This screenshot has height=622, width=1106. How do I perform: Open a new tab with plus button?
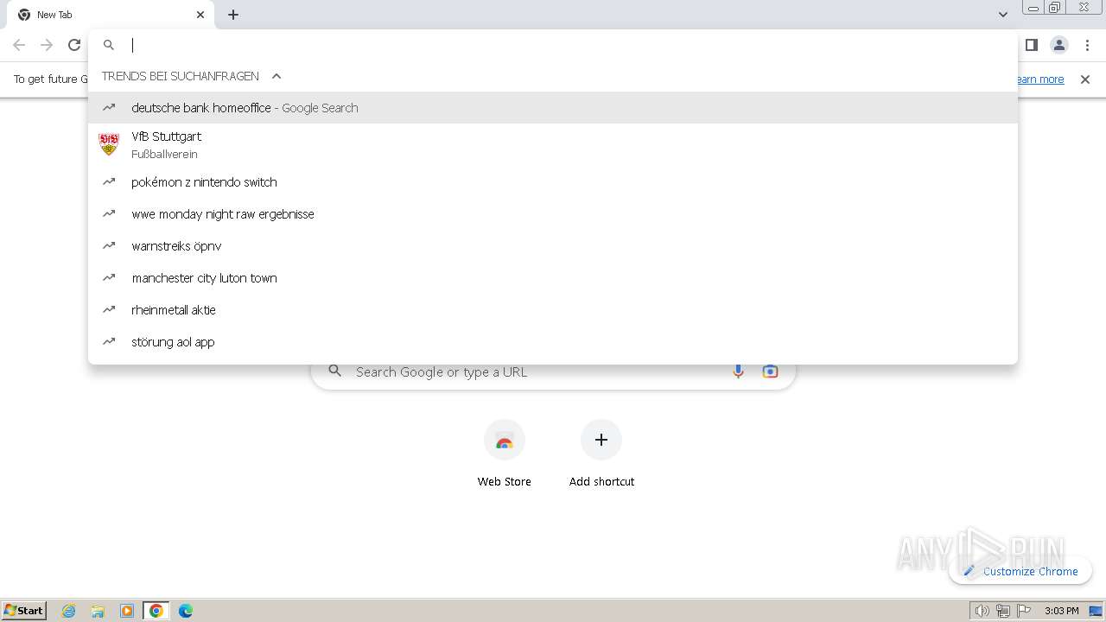point(233,15)
